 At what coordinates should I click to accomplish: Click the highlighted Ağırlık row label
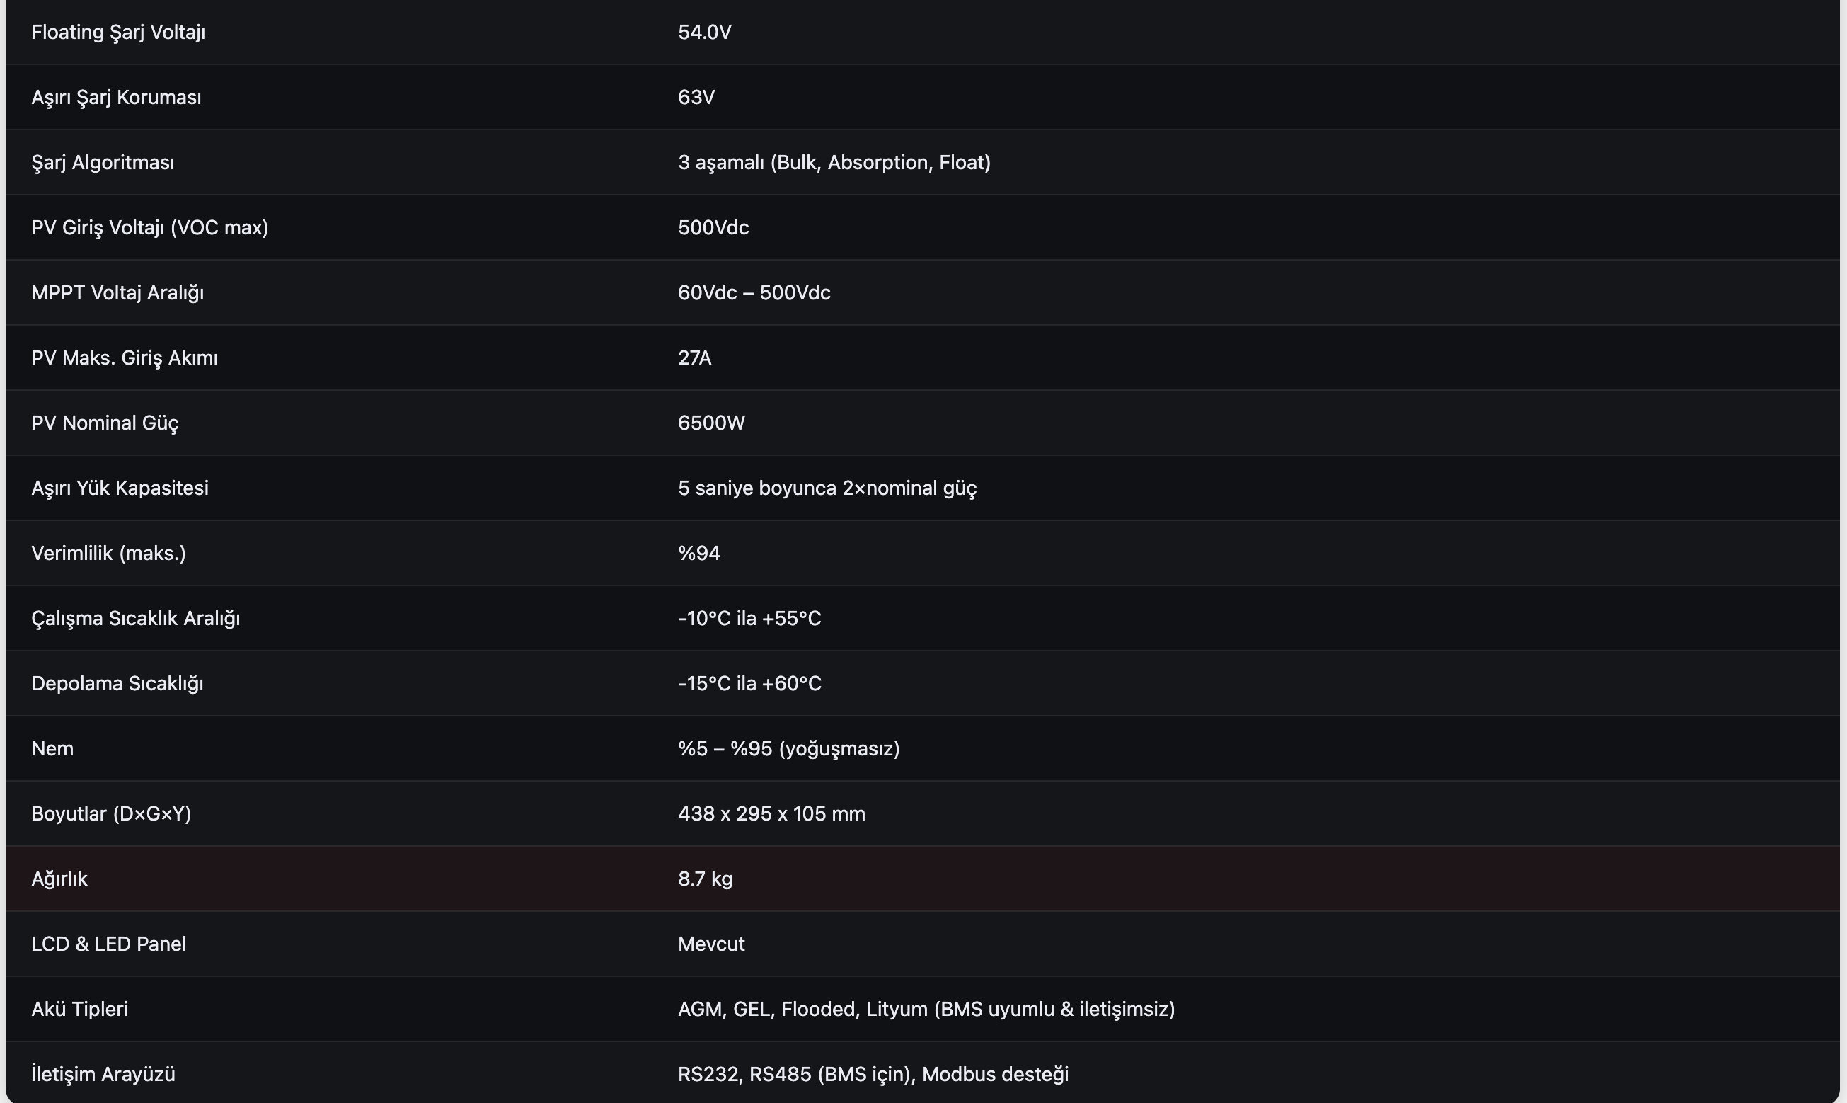click(x=59, y=879)
